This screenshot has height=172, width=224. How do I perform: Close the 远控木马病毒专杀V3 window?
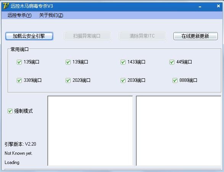(218, 6)
